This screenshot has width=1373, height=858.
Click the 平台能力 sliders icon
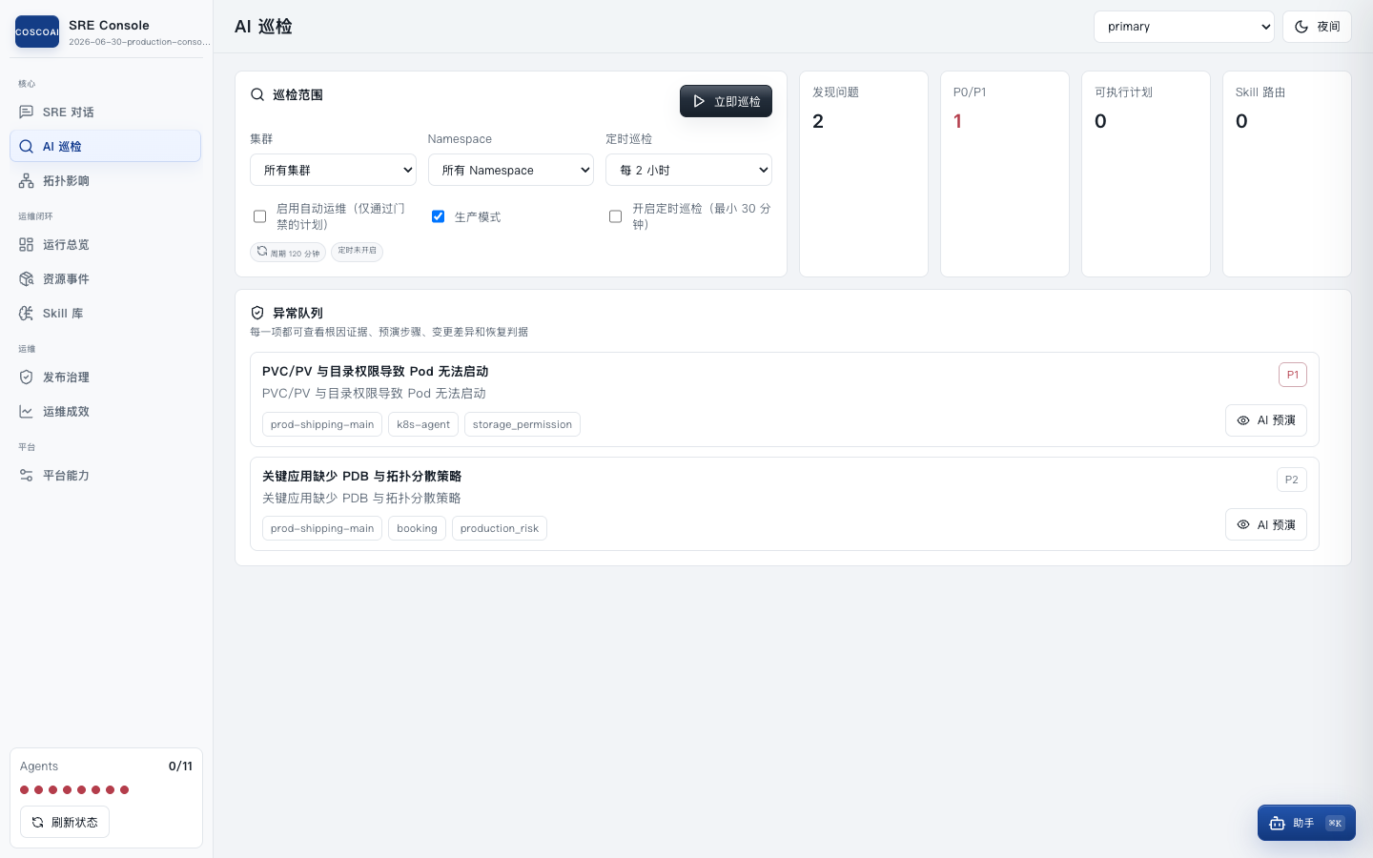click(27, 476)
